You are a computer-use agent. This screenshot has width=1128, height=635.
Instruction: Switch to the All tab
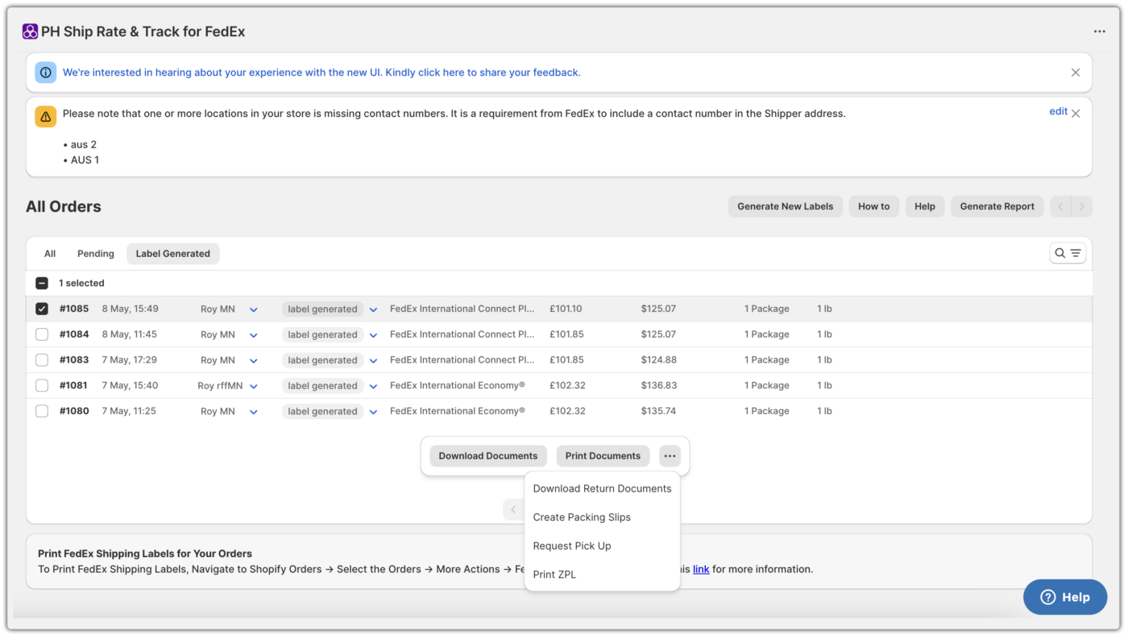tap(50, 253)
